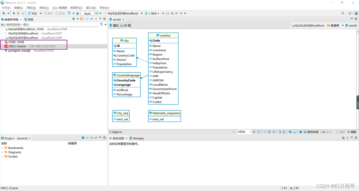
Task: Expand the Scripts folder
Action: [2, 156]
